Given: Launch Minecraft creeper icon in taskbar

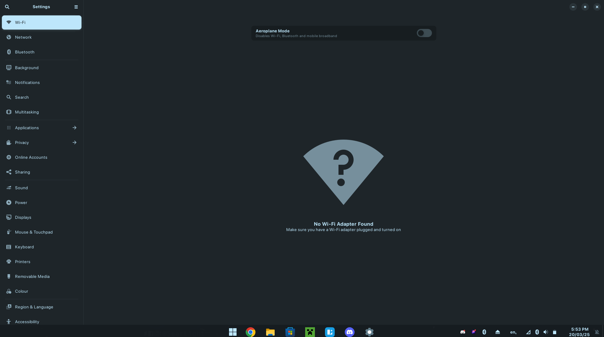Looking at the screenshot, I should [x=310, y=332].
